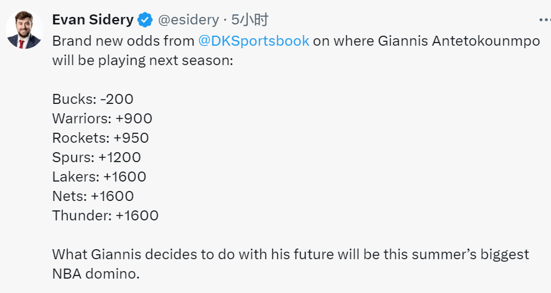This screenshot has height=293, width=551.
Task: Click the 'Rockets: +950' odds line
Action: coord(101,138)
